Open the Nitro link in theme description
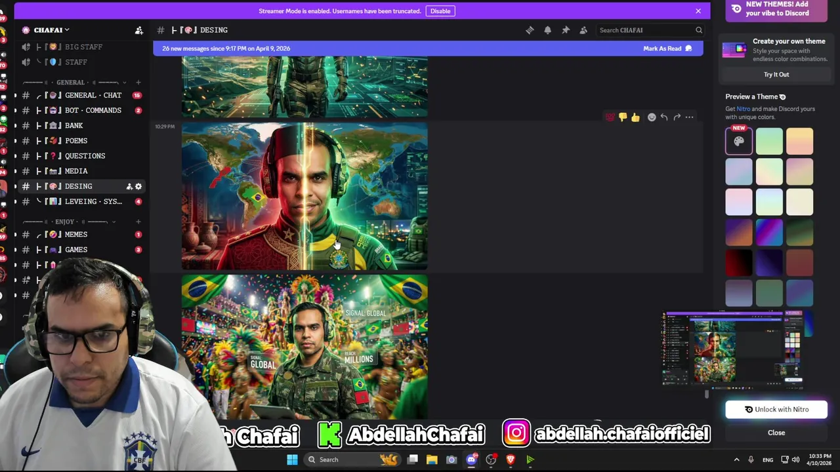Viewport: 840px width, 472px height. [743, 109]
